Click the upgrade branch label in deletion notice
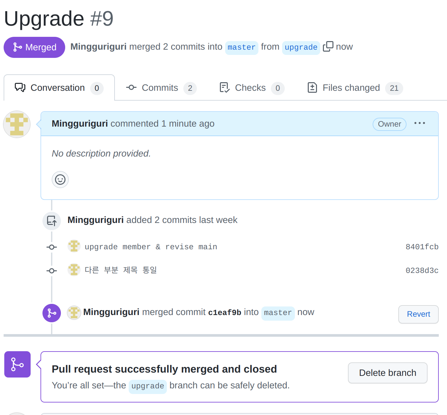The height and width of the screenshot is (415, 447). point(147,386)
